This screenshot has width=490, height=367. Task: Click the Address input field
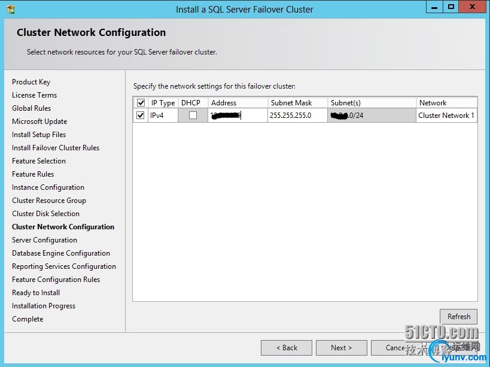point(238,116)
